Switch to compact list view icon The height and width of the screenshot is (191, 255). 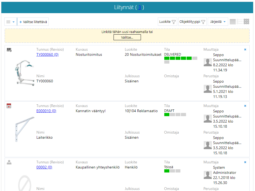click(233, 22)
